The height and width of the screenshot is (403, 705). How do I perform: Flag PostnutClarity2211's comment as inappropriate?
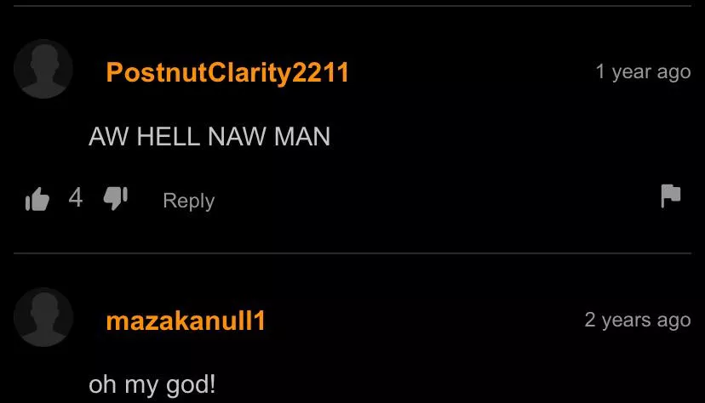coord(671,196)
